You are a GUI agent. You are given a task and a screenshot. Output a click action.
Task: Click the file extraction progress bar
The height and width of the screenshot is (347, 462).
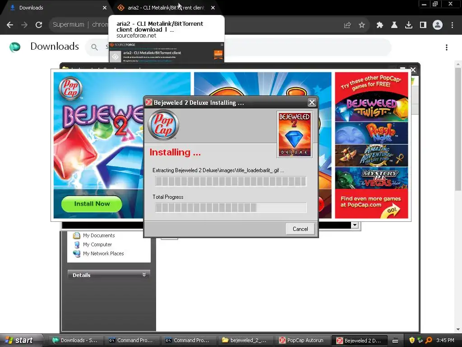[x=231, y=181]
